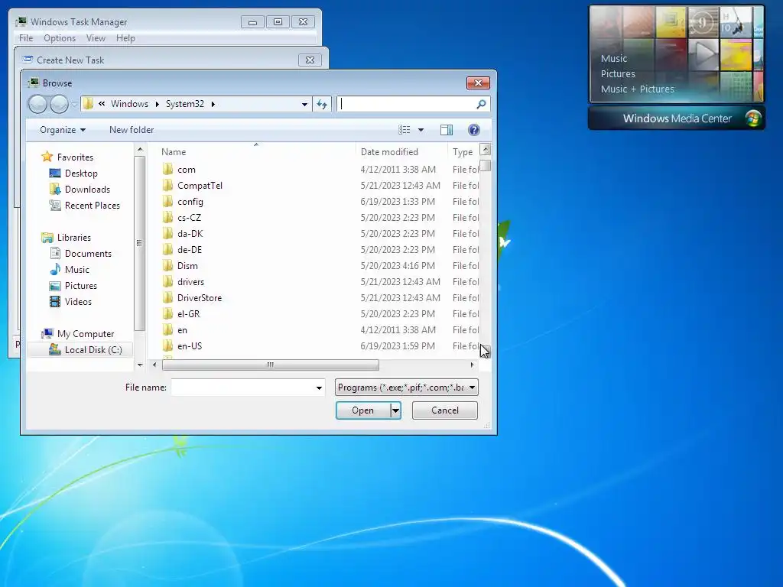Click the Videos filmstrip icon
Screen dimensions: 783x587
[55, 301]
